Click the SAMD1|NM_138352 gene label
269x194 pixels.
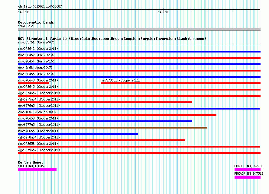pyautogui.click(x=32, y=166)
